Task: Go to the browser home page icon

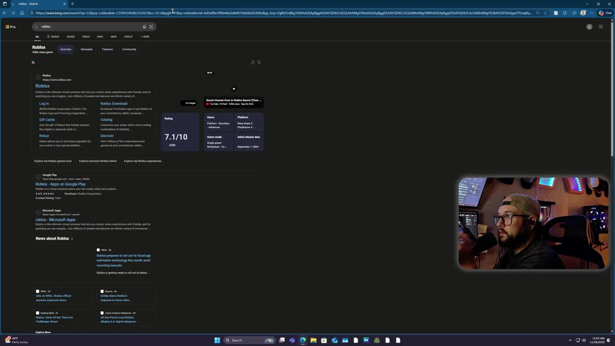Action: 22,13
